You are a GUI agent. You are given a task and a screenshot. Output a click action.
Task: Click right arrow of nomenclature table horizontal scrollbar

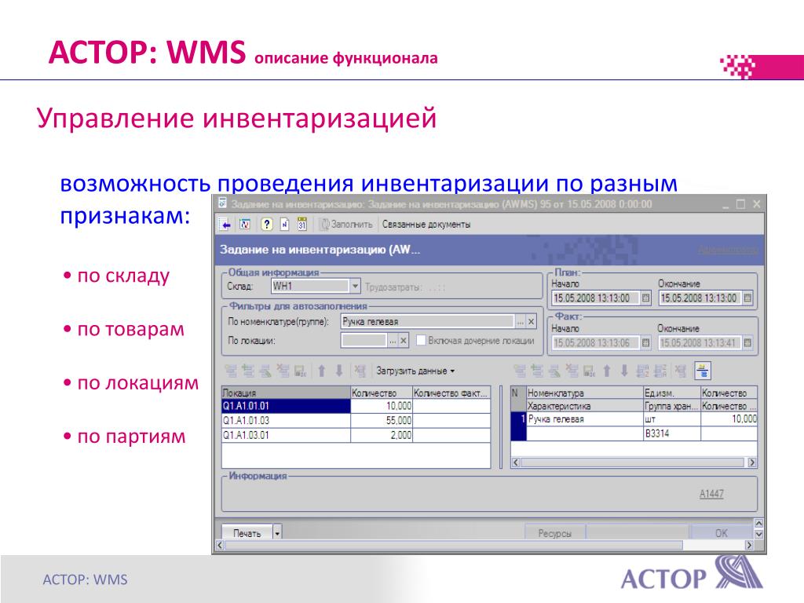(751, 462)
